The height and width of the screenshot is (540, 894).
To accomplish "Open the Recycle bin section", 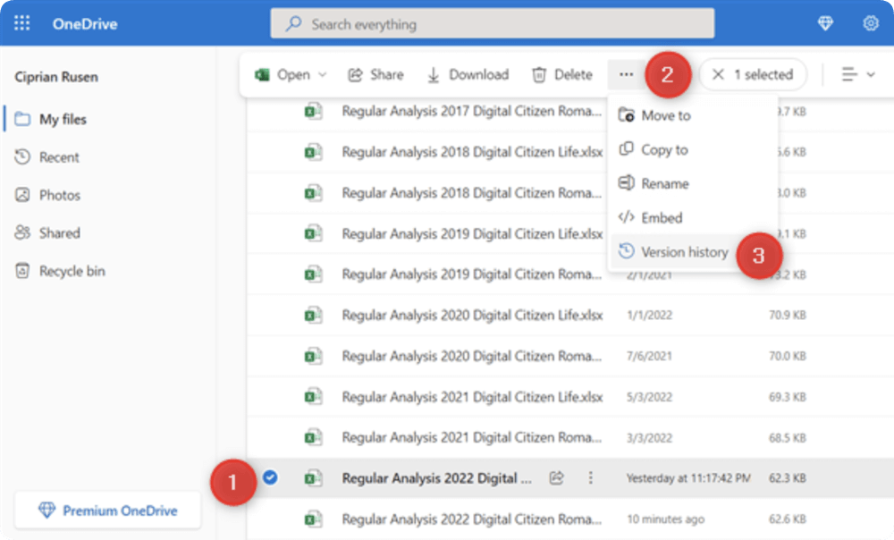I will pyautogui.click(x=68, y=270).
